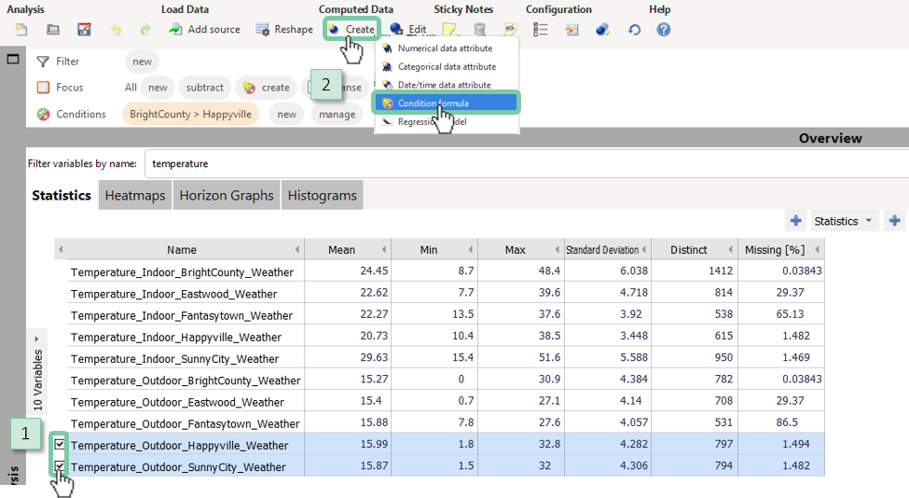Click the yellow sticky note icon

[449, 30]
